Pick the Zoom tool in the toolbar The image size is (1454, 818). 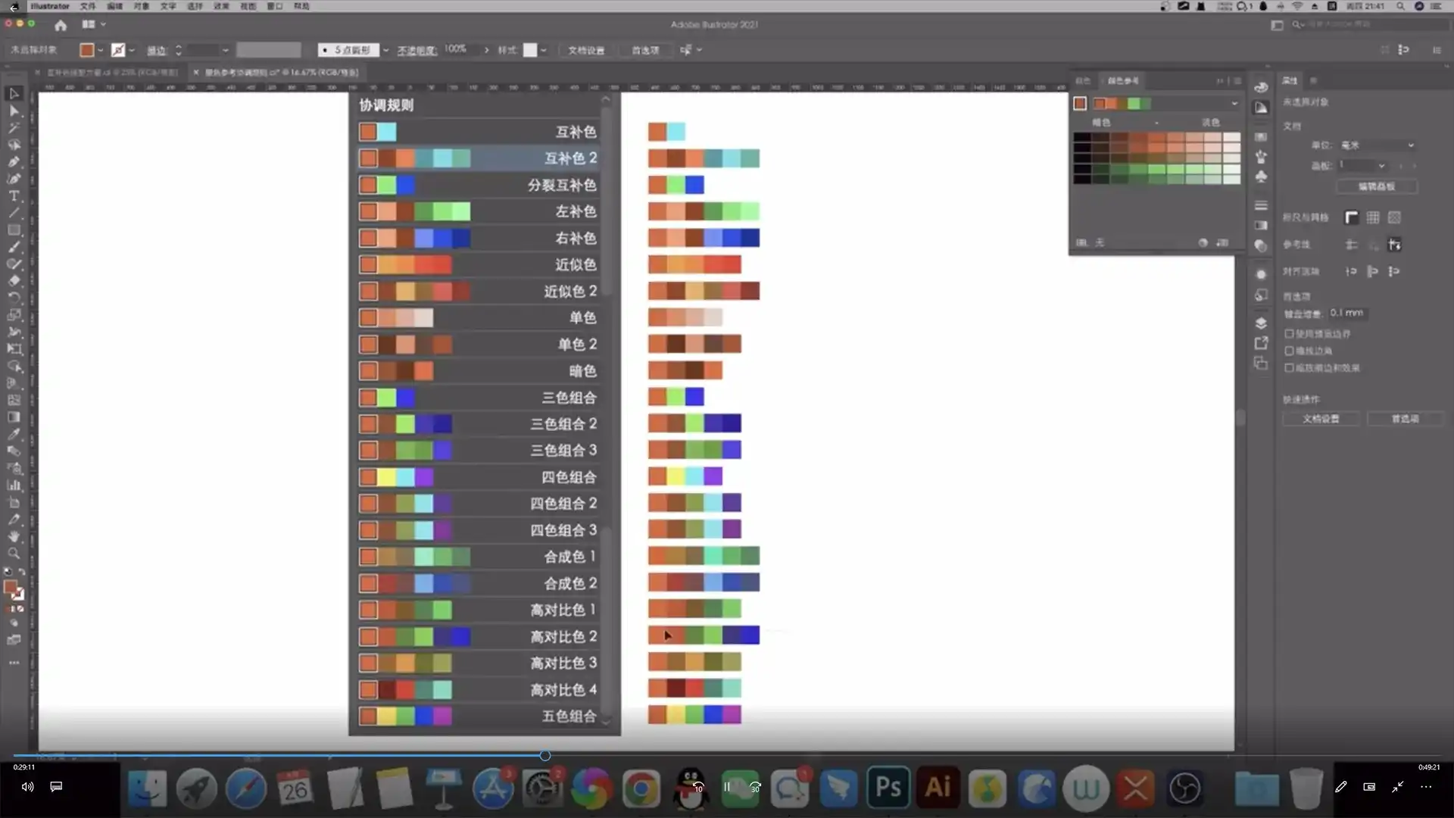(14, 554)
